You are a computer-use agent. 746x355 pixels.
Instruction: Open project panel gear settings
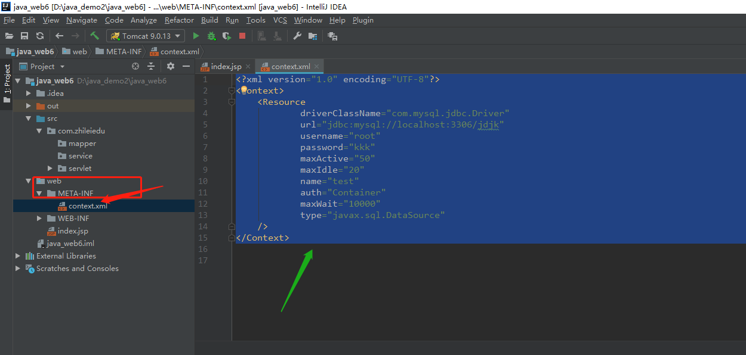click(x=171, y=66)
